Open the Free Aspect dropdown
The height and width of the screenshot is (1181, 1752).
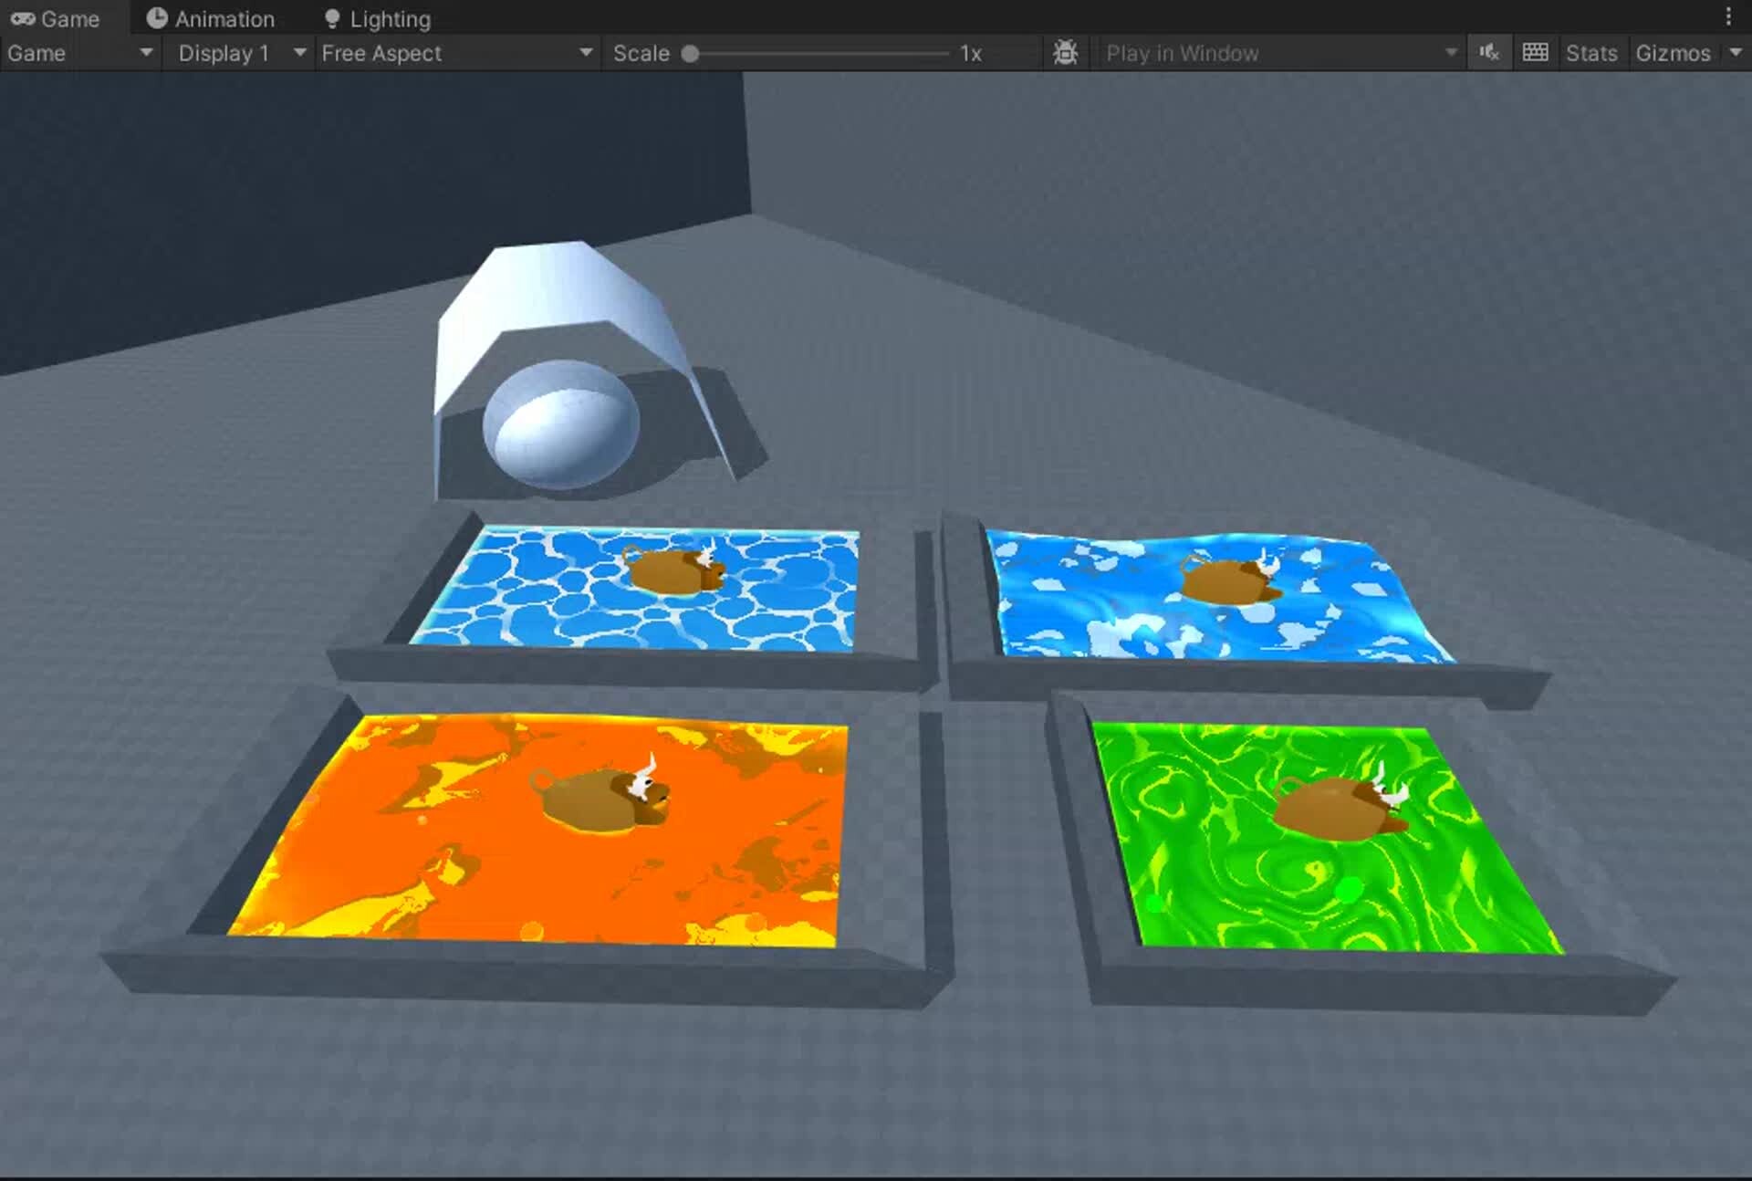click(456, 53)
